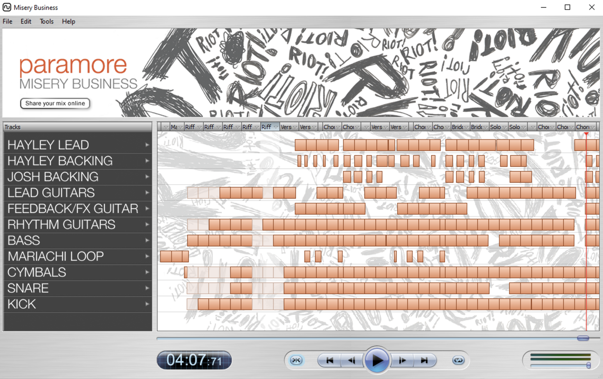
Task: Click the Share your mix online button
Action: tap(55, 103)
